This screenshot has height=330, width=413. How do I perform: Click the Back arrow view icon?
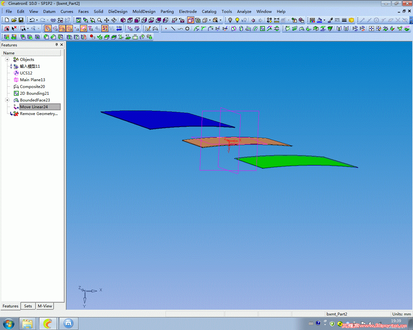[253, 20]
